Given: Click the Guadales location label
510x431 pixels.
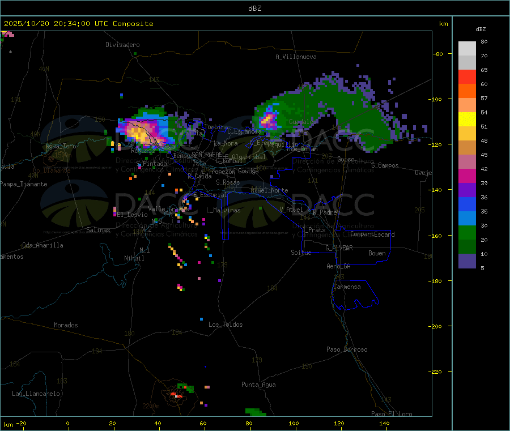Looking at the screenshot, I should [303, 122].
